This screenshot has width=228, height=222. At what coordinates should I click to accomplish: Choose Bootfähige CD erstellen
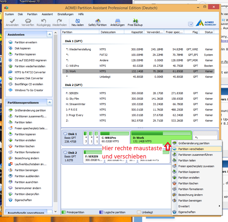point(29,84)
